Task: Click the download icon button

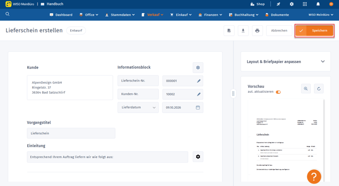Action: tap(243, 30)
